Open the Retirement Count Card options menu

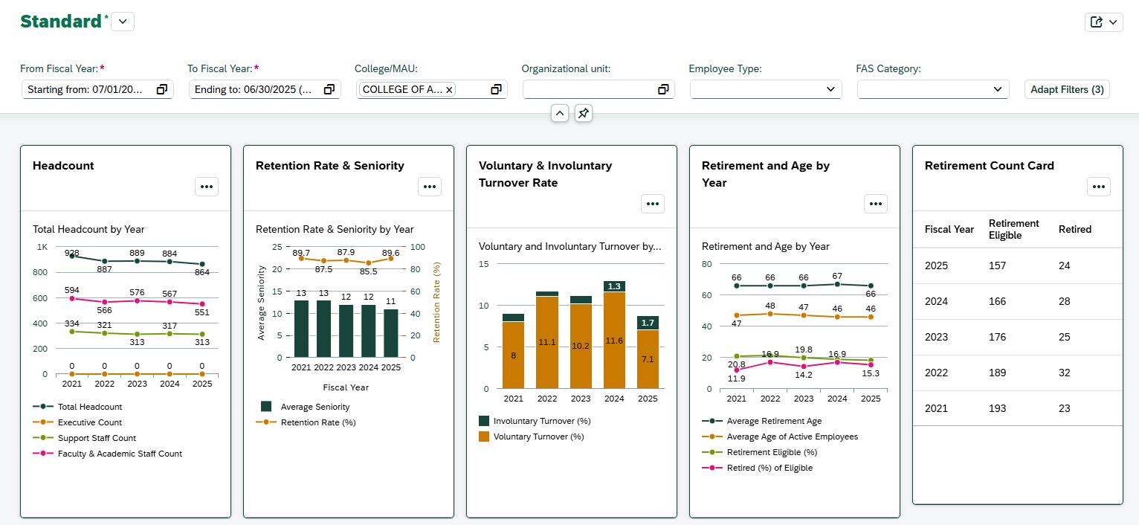(x=1098, y=187)
